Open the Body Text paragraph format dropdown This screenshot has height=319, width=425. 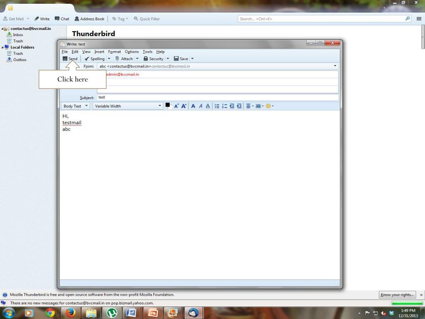point(76,106)
